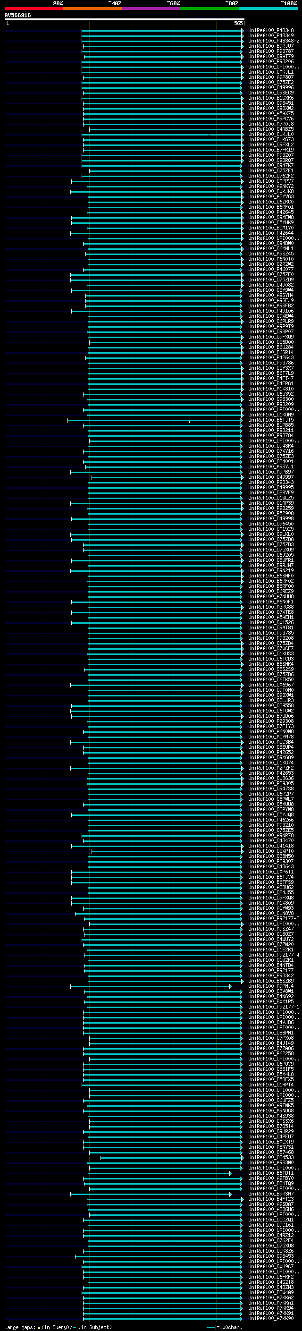Open hit UniRef100_P48348-2
Image resolution: width=302 pixels, height=1331 pixels.
[x=274, y=41]
